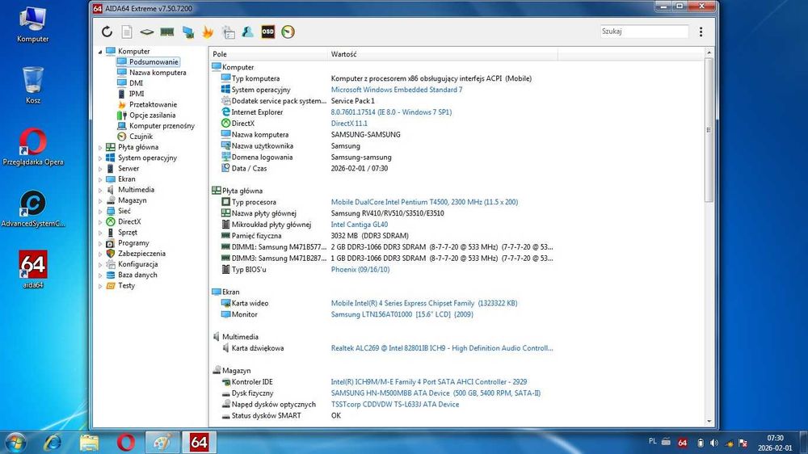Select IPMI in the tree

point(136,94)
